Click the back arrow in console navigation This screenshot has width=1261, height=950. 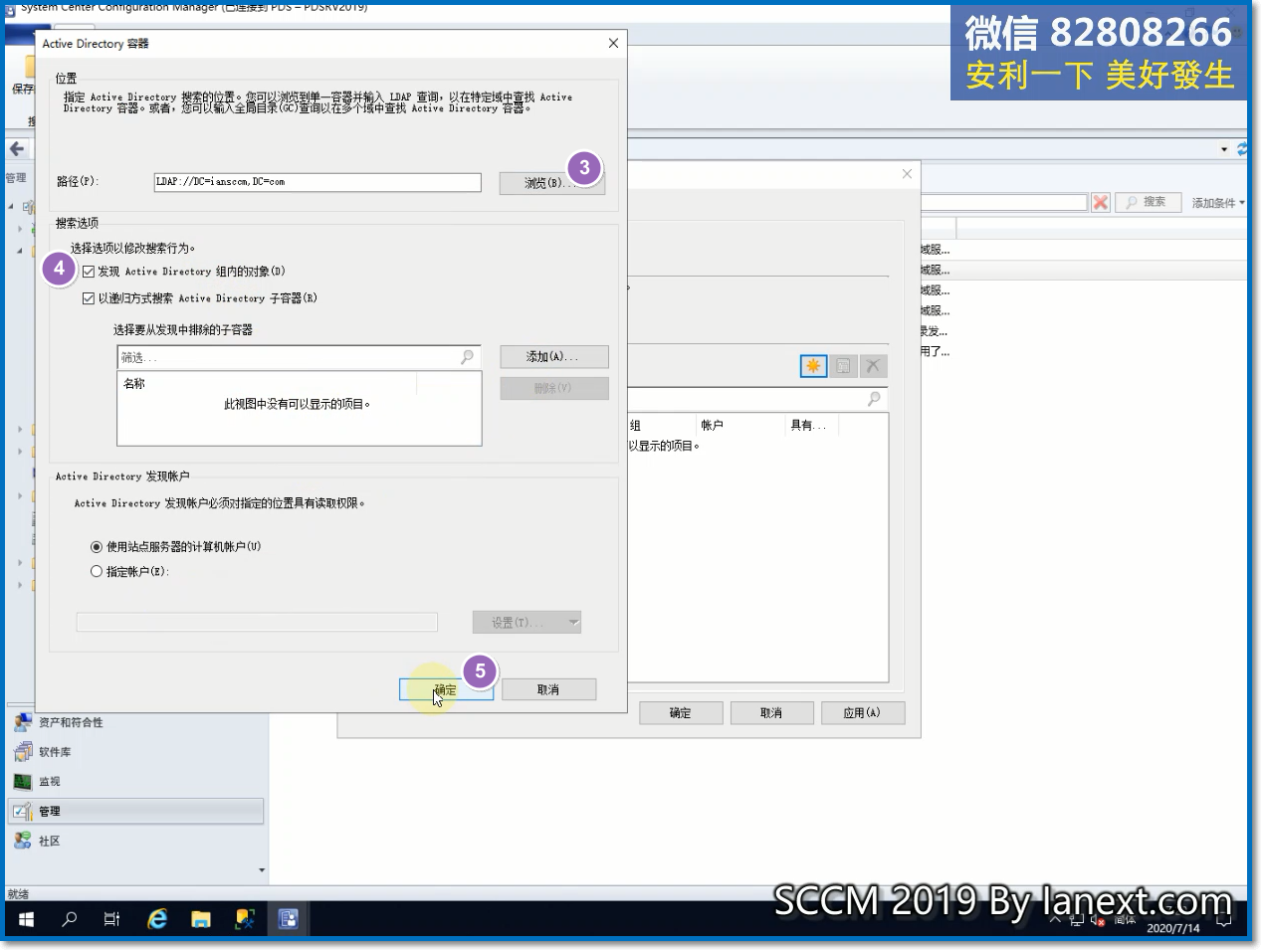[x=17, y=149]
